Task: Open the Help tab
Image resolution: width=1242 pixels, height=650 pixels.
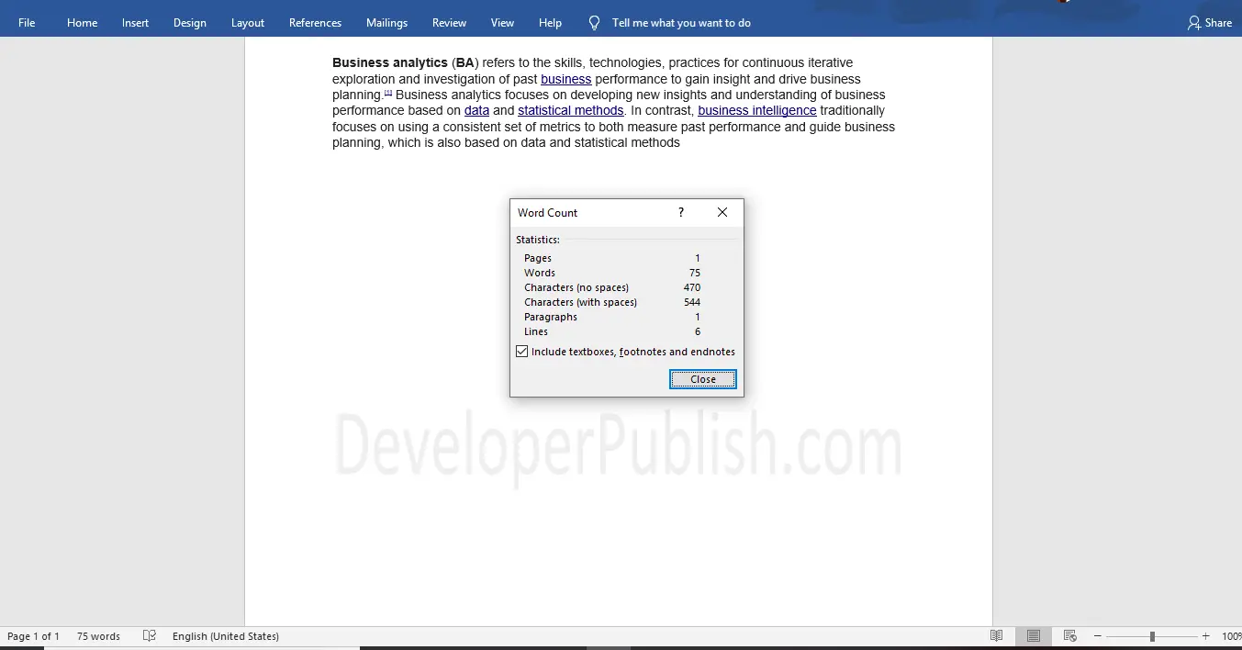Action: (x=550, y=23)
